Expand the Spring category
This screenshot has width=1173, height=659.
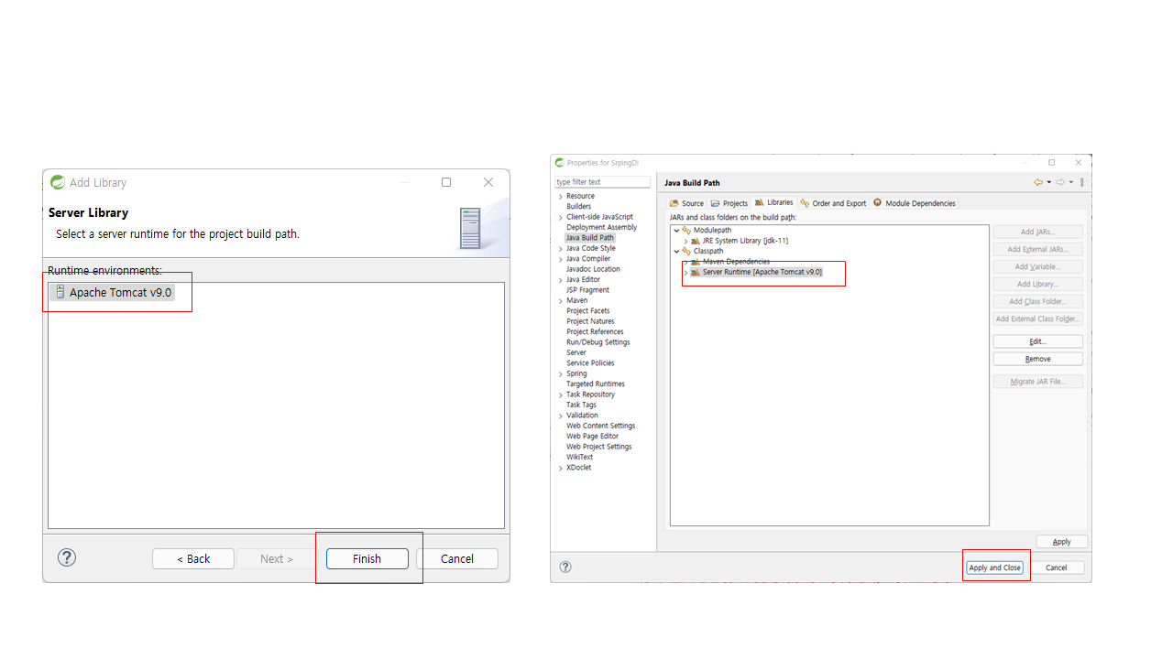561,373
